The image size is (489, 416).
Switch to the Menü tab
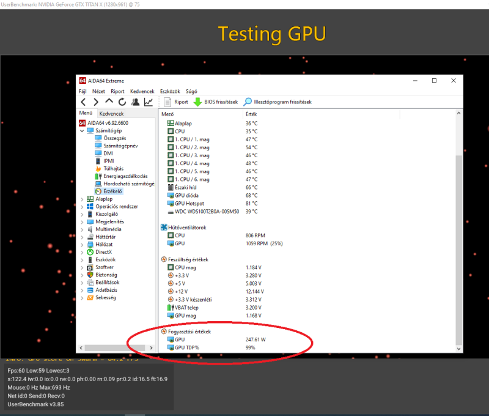pyautogui.click(x=86, y=113)
